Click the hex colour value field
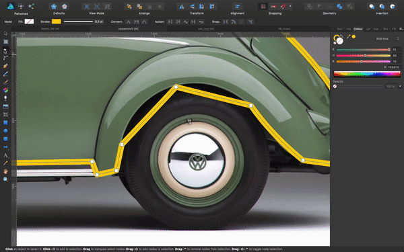 pos(394,67)
